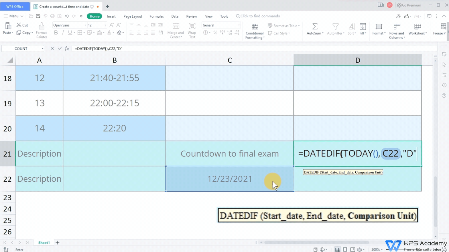Open the Page Layout tab
The height and width of the screenshot is (252, 449).
pos(133,16)
